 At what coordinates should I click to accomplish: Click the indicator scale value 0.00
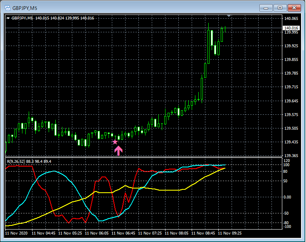287,197
